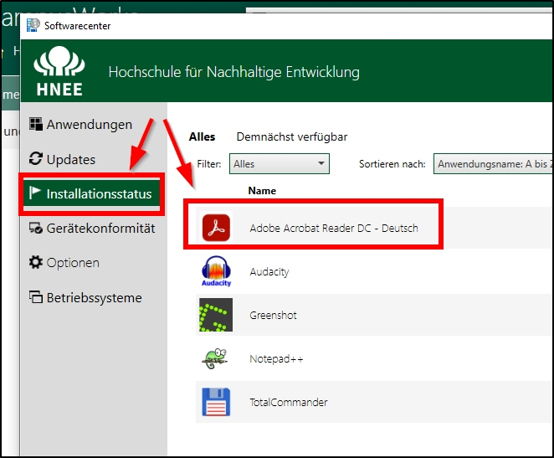Select Installationsstatus in the sidebar
Viewport: 554px width, 458px height.
click(99, 194)
